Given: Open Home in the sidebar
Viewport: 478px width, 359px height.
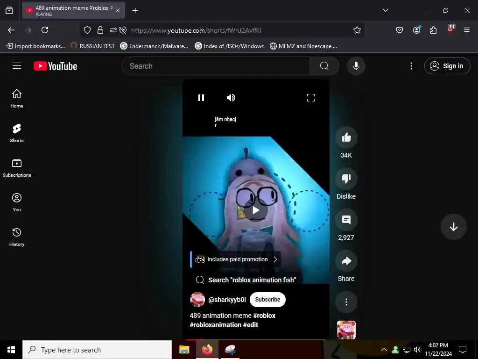Looking at the screenshot, I should click(x=17, y=99).
